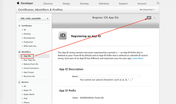Click the App ID Name input field
This screenshot has width=176, height=104.
pyautogui.click(x=110, y=76)
